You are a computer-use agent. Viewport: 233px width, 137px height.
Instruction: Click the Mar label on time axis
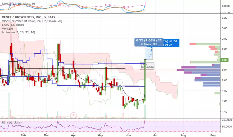[46, 135]
